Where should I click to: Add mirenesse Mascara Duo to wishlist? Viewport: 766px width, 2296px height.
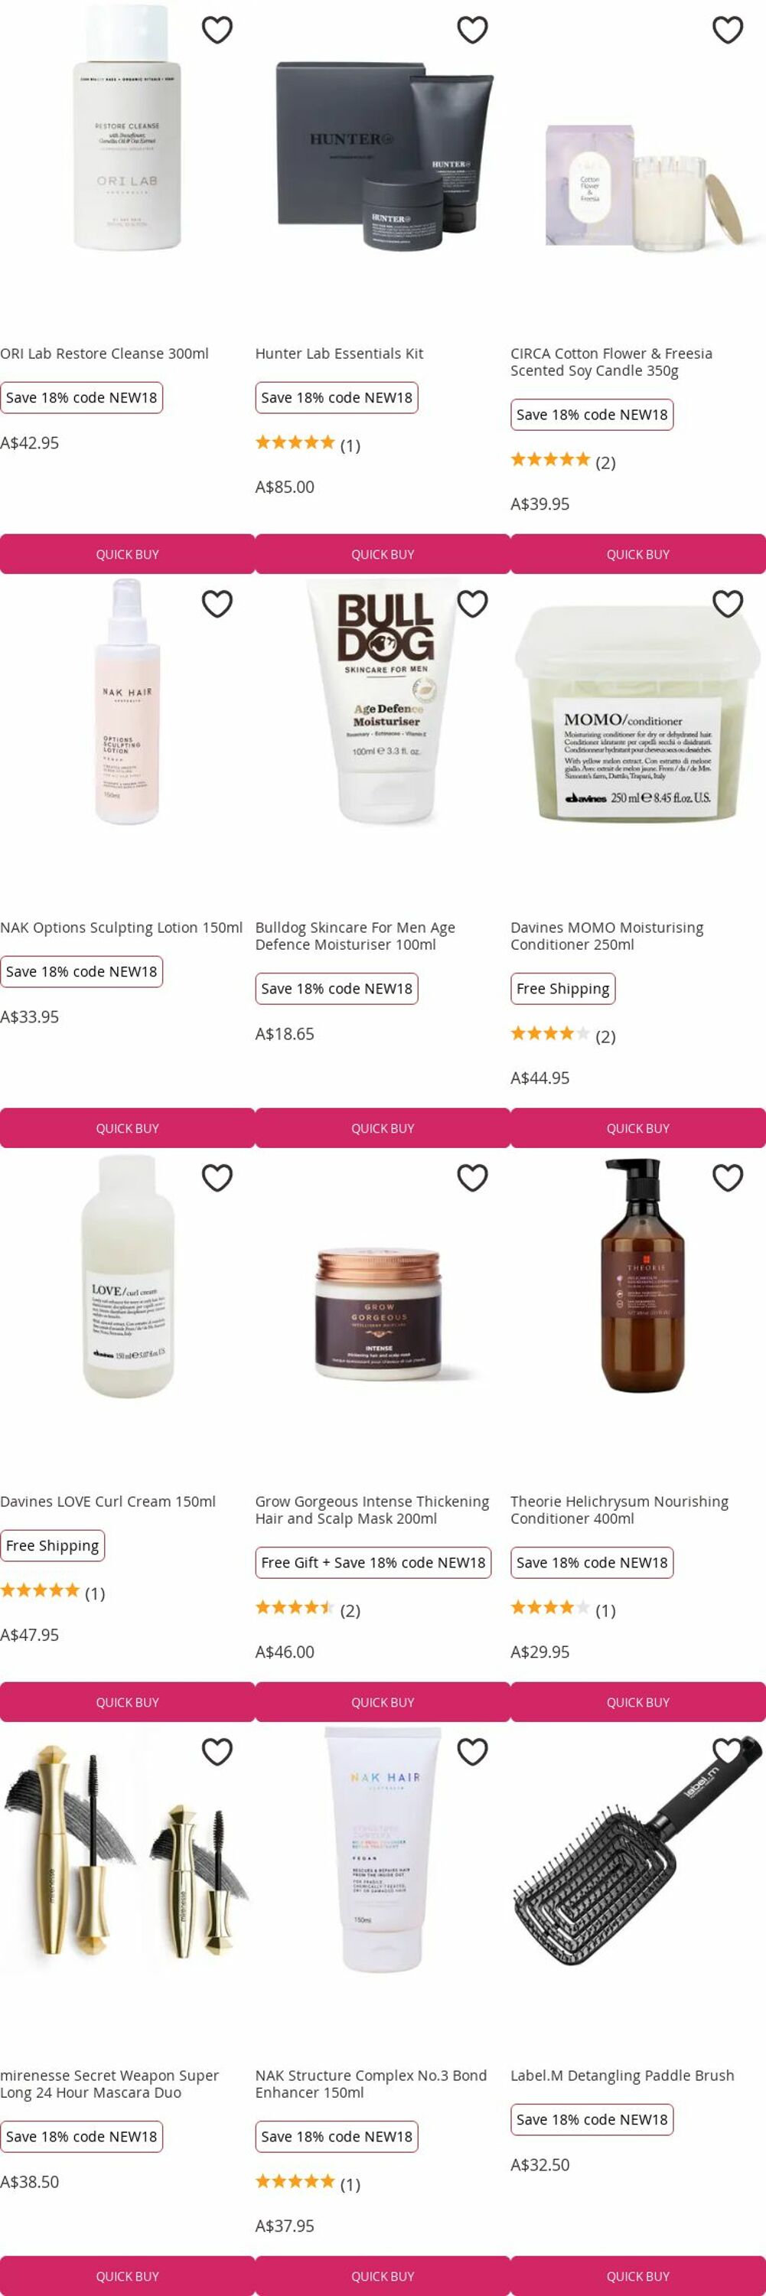point(217,1753)
